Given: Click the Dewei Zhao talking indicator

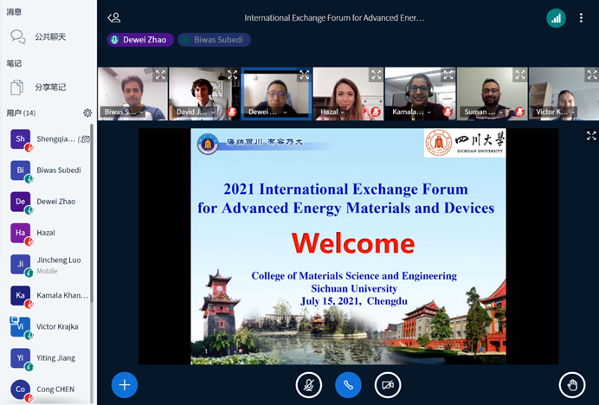Looking at the screenshot, I should (x=140, y=40).
